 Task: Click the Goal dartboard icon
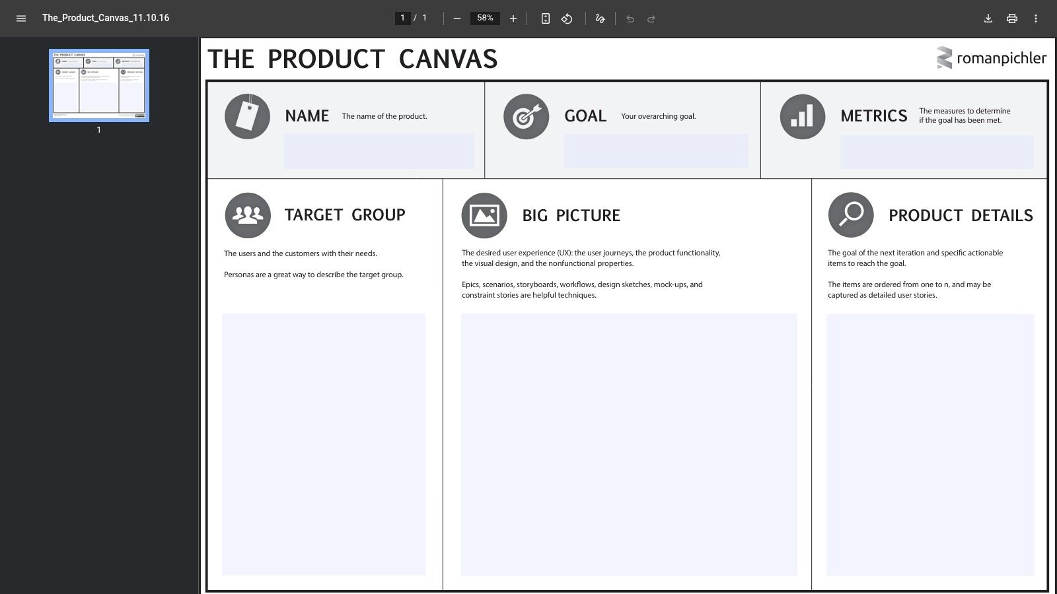click(527, 116)
